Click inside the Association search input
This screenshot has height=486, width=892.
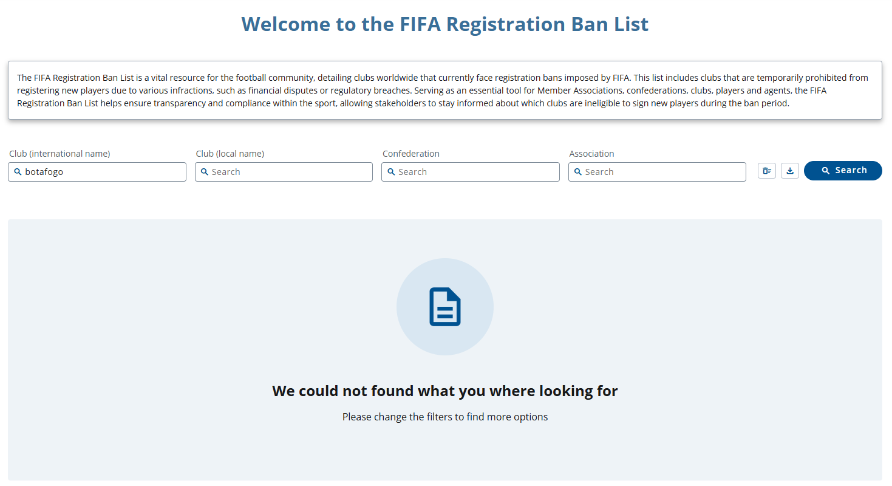tap(663, 172)
